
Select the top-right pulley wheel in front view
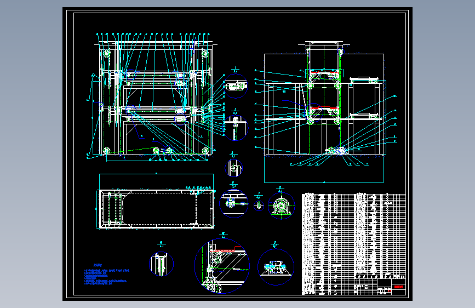pyautogui.click(x=205, y=53)
